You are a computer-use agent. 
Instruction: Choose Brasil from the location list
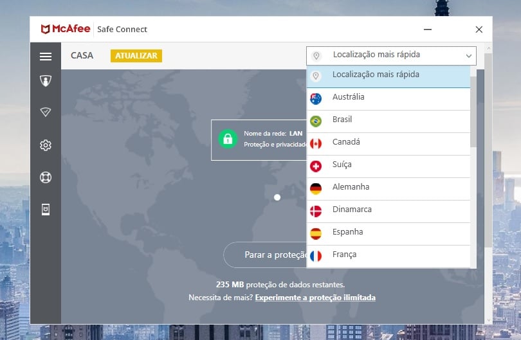(388, 121)
